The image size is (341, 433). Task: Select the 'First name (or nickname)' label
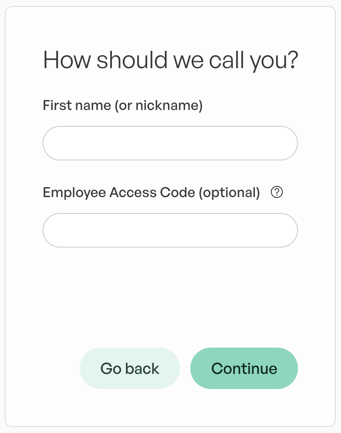(123, 106)
